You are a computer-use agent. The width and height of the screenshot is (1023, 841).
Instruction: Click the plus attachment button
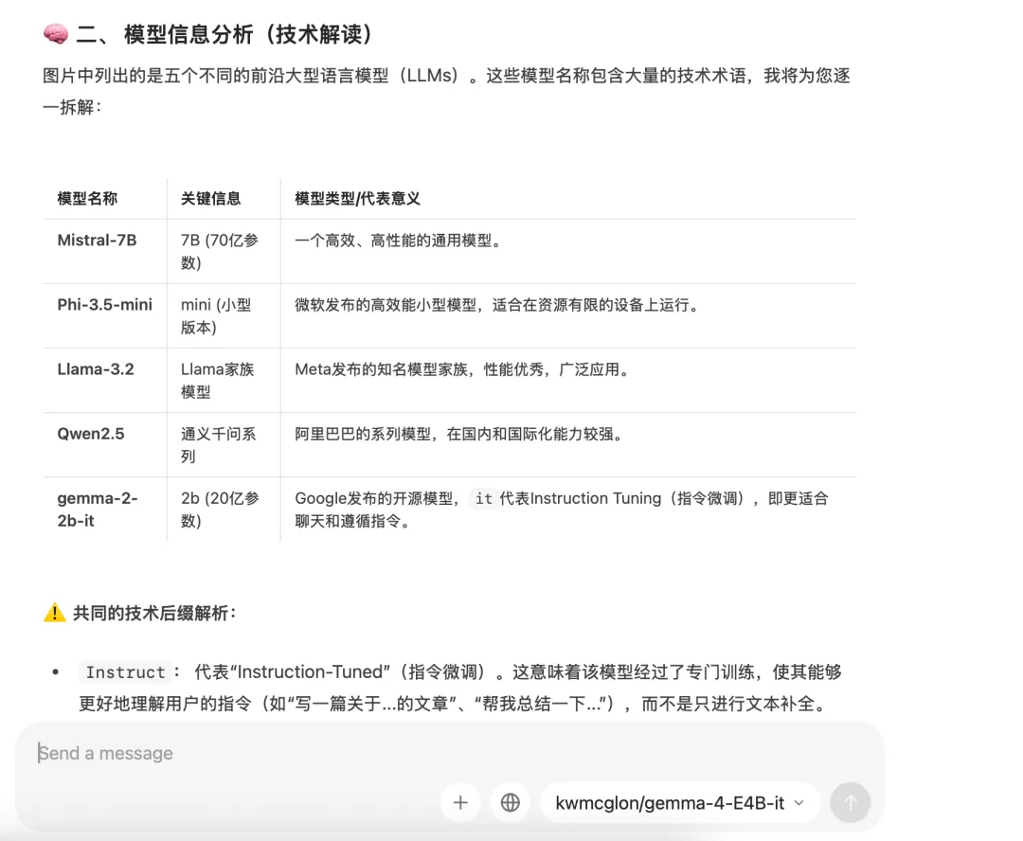click(x=460, y=802)
